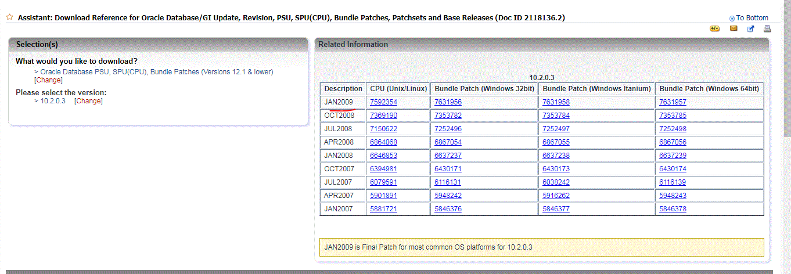Open JAN2008 64bit patch 6637239

673,156
